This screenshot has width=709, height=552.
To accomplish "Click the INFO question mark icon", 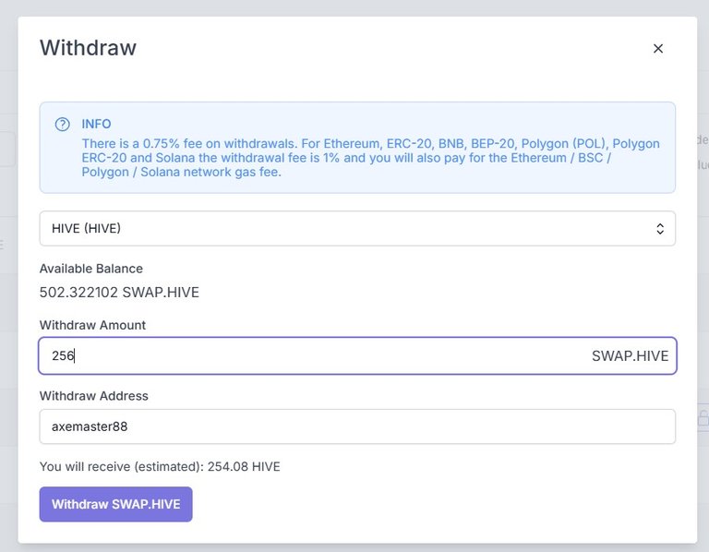I will (x=63, y=124).
